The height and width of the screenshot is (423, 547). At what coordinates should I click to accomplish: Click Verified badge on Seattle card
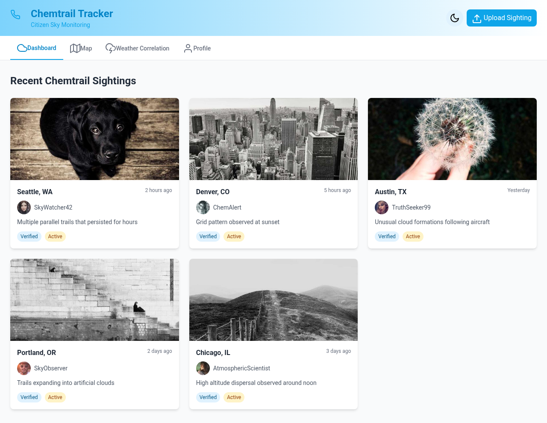point(29,237)
